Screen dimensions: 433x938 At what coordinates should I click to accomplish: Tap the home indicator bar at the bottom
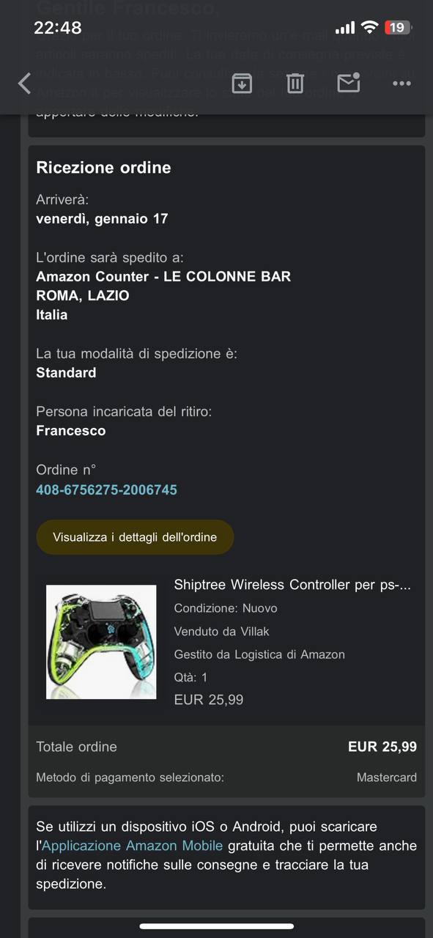tap(216, 926)
